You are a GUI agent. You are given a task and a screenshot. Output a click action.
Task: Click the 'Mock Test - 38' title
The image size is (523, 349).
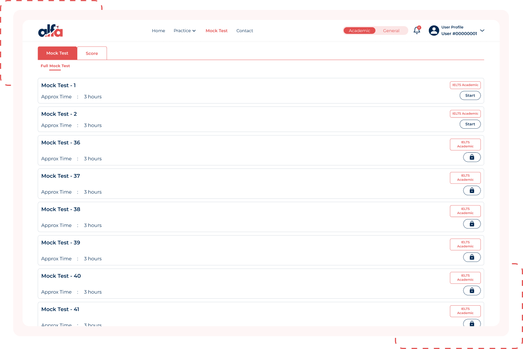(x=61, y=209)
